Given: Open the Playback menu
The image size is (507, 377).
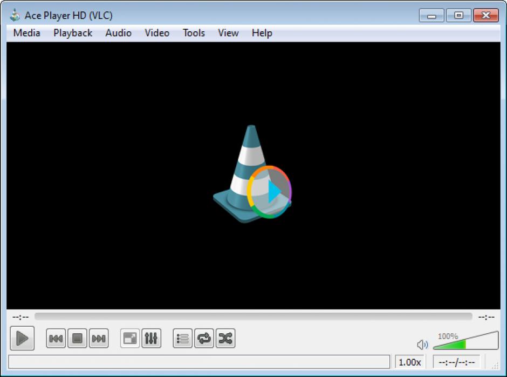Looking at the screenshot, I should coord(73,33).
